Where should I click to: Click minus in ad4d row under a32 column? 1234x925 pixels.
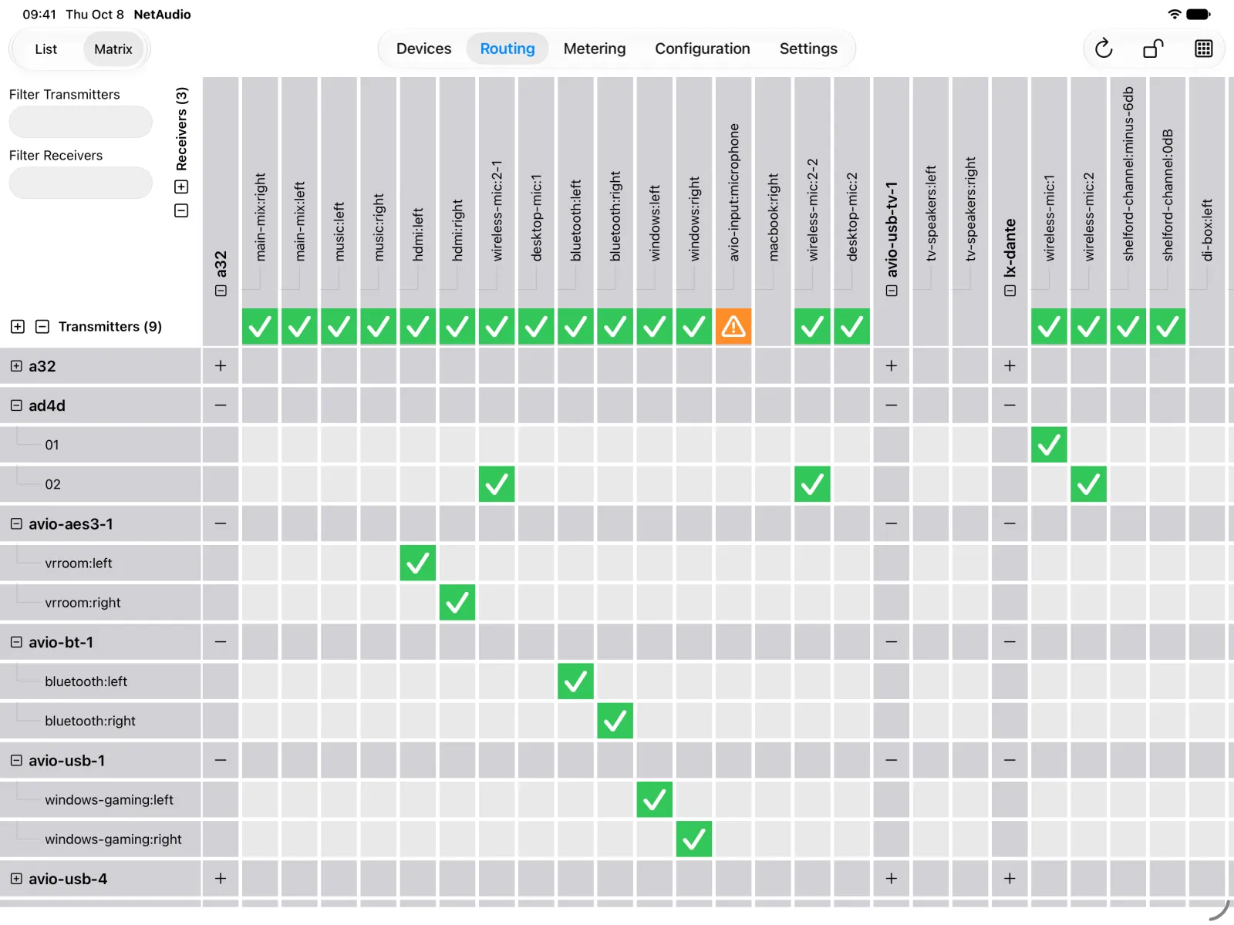(221, 405)
